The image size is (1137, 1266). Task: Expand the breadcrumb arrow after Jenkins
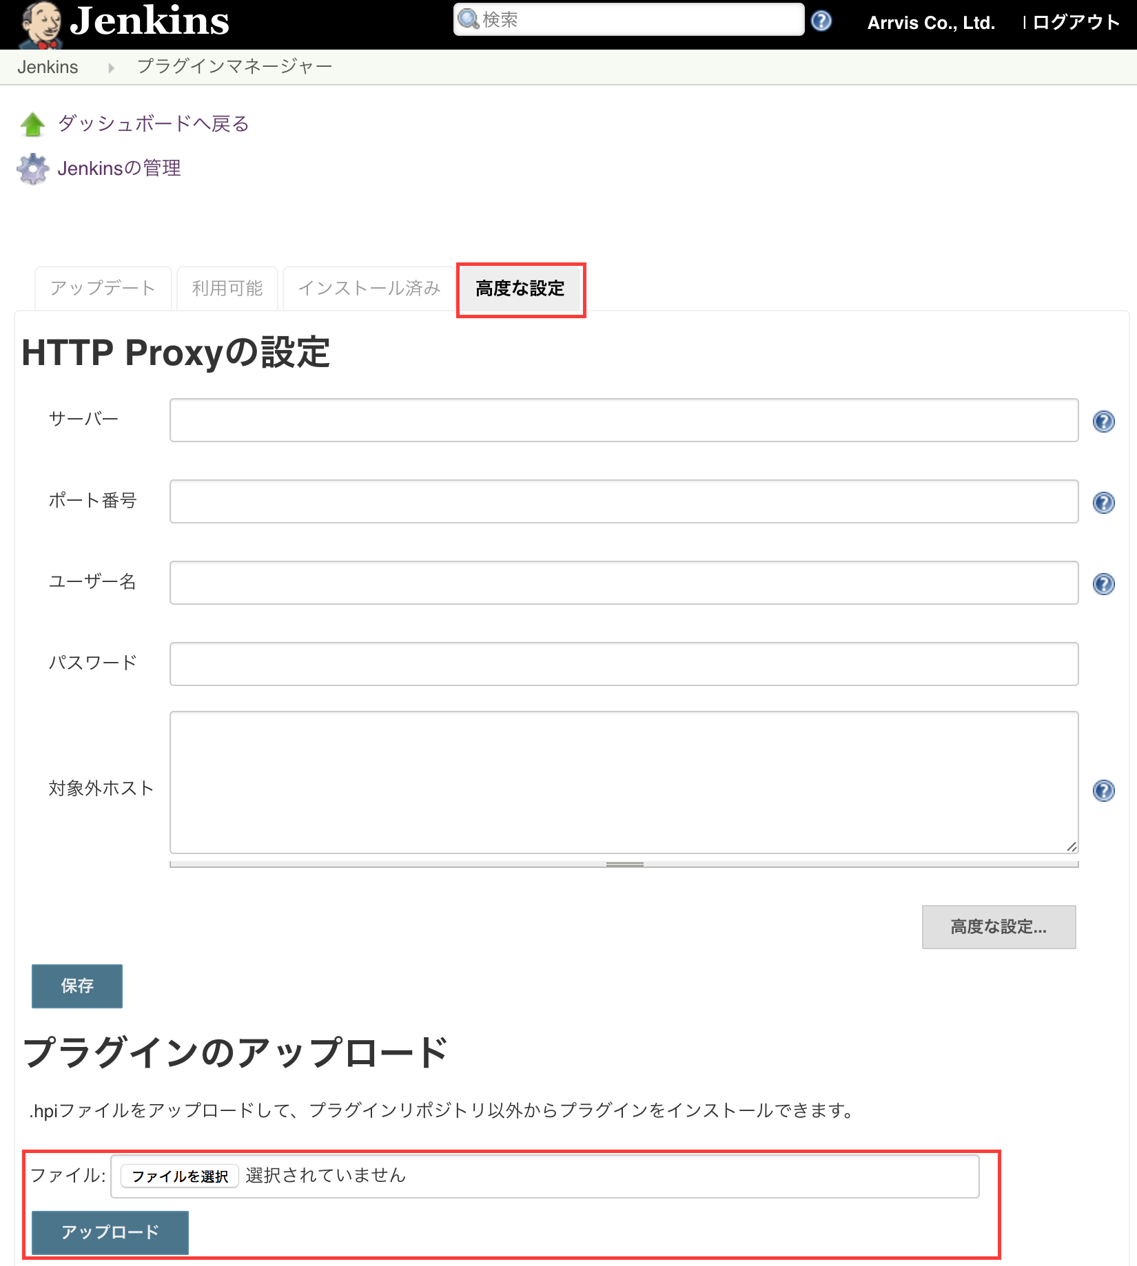[x=111, y=68]
